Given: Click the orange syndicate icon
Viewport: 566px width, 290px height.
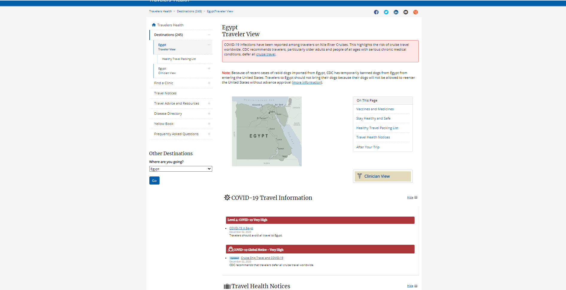Looking at the screenshot, I should pos(415,12).
